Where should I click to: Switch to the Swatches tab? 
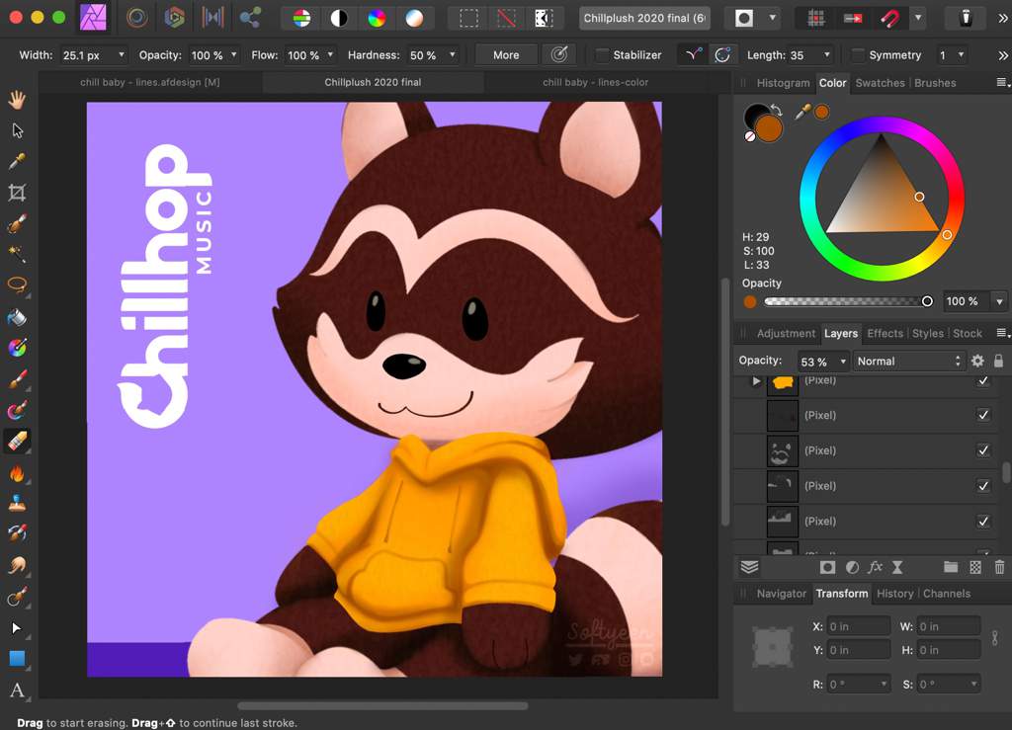(x=880, y=83)
